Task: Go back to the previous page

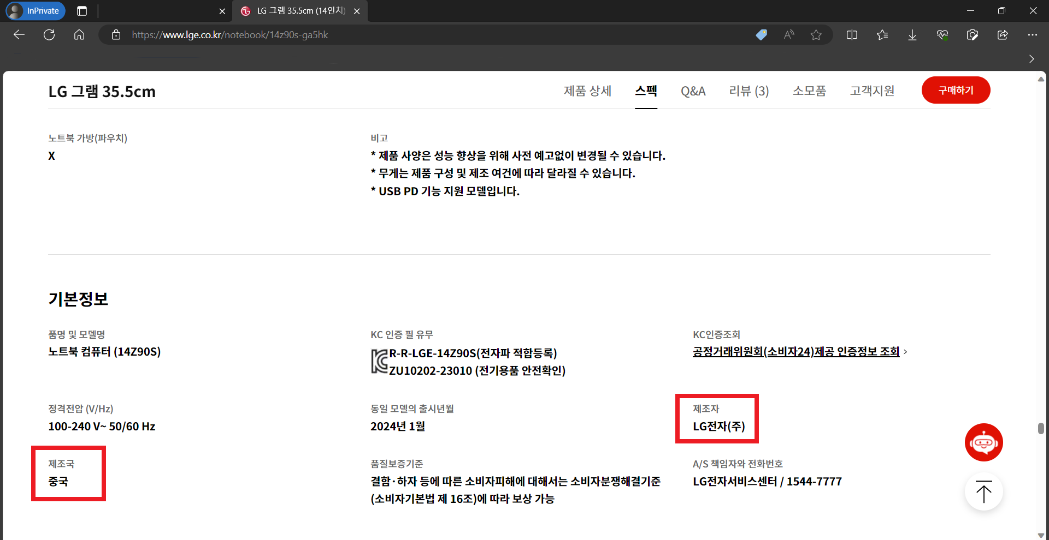Action: [19, 35]
